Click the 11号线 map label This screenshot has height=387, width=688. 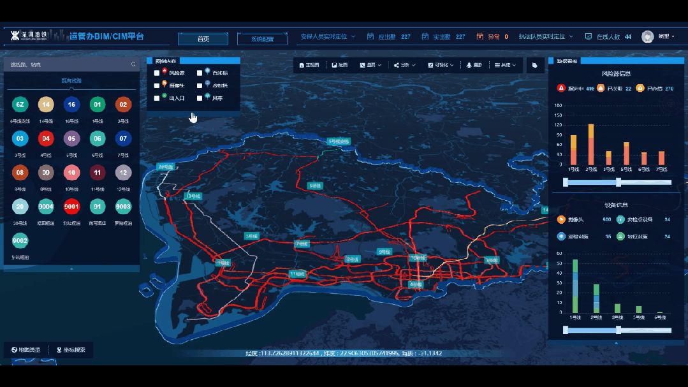297,274
